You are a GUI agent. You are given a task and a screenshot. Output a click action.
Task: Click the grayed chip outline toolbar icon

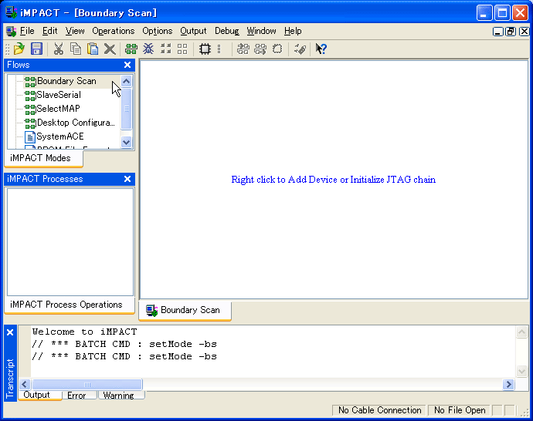pyautogui.click(x=277, y=49)
